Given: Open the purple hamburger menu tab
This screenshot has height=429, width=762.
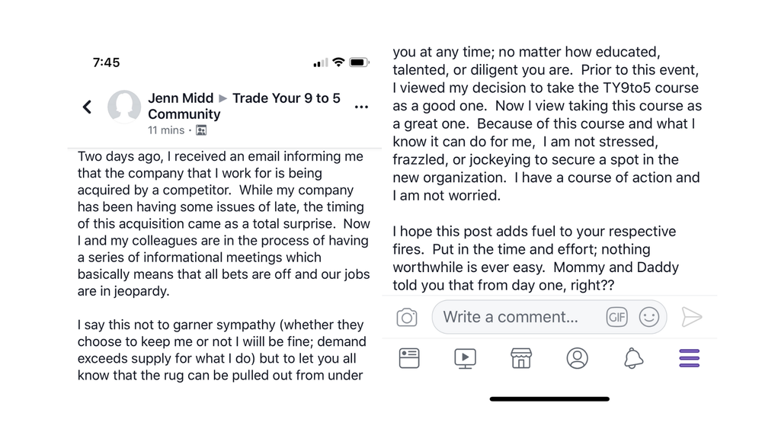Looking at the screenshot, I should pos(689,358).
